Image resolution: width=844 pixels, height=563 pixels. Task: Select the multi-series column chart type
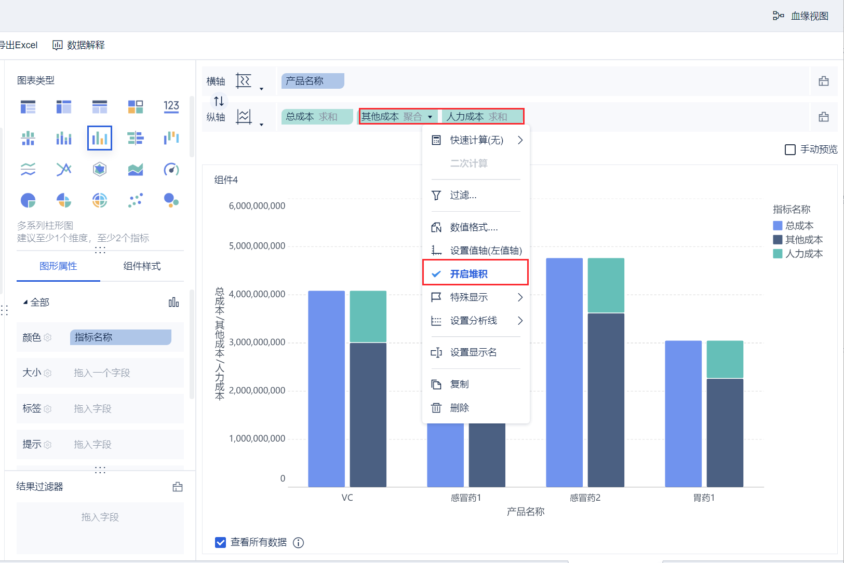[100, 138]
